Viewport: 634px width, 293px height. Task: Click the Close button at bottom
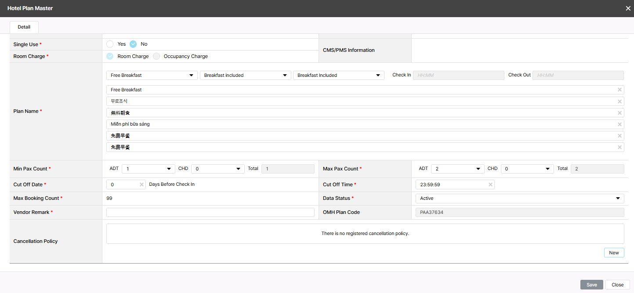coord(617,285)
